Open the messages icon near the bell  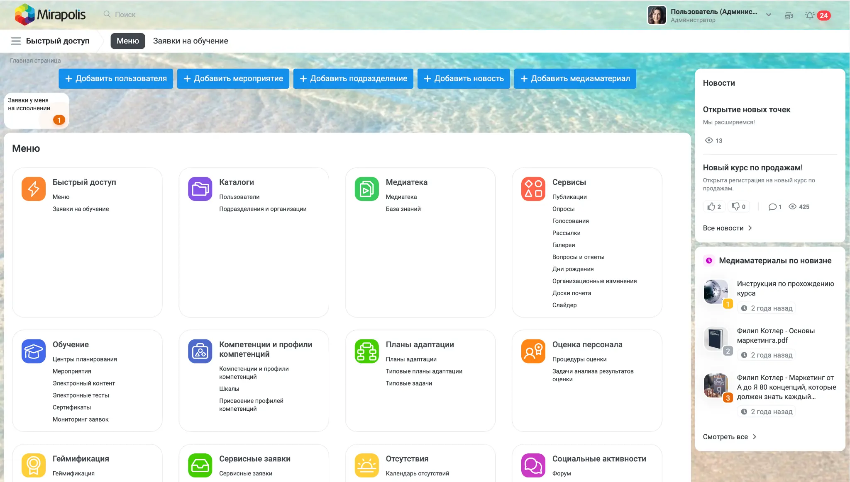click(x=789, y=15)
